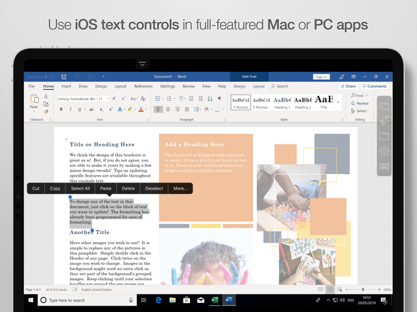Center the paragraph text
Image resolution: width=417 pixels, height=312 pixels.
pos(168,109)
